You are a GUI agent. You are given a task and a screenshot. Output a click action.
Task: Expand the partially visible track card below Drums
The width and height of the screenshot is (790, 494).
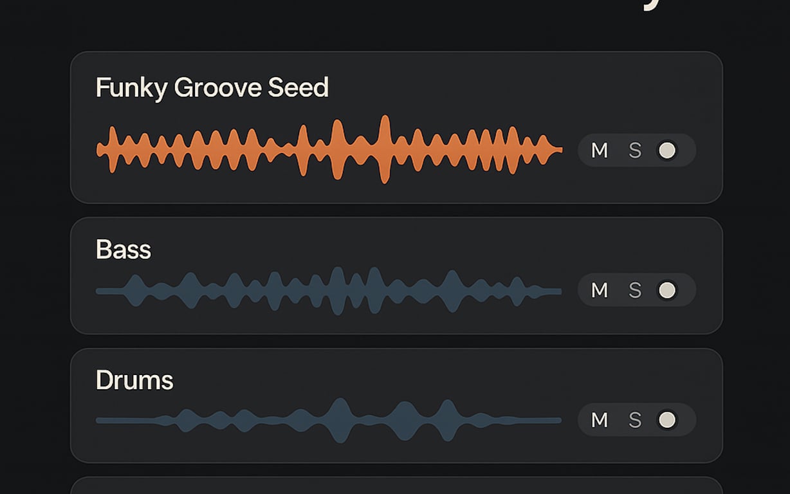pos(395,486)
